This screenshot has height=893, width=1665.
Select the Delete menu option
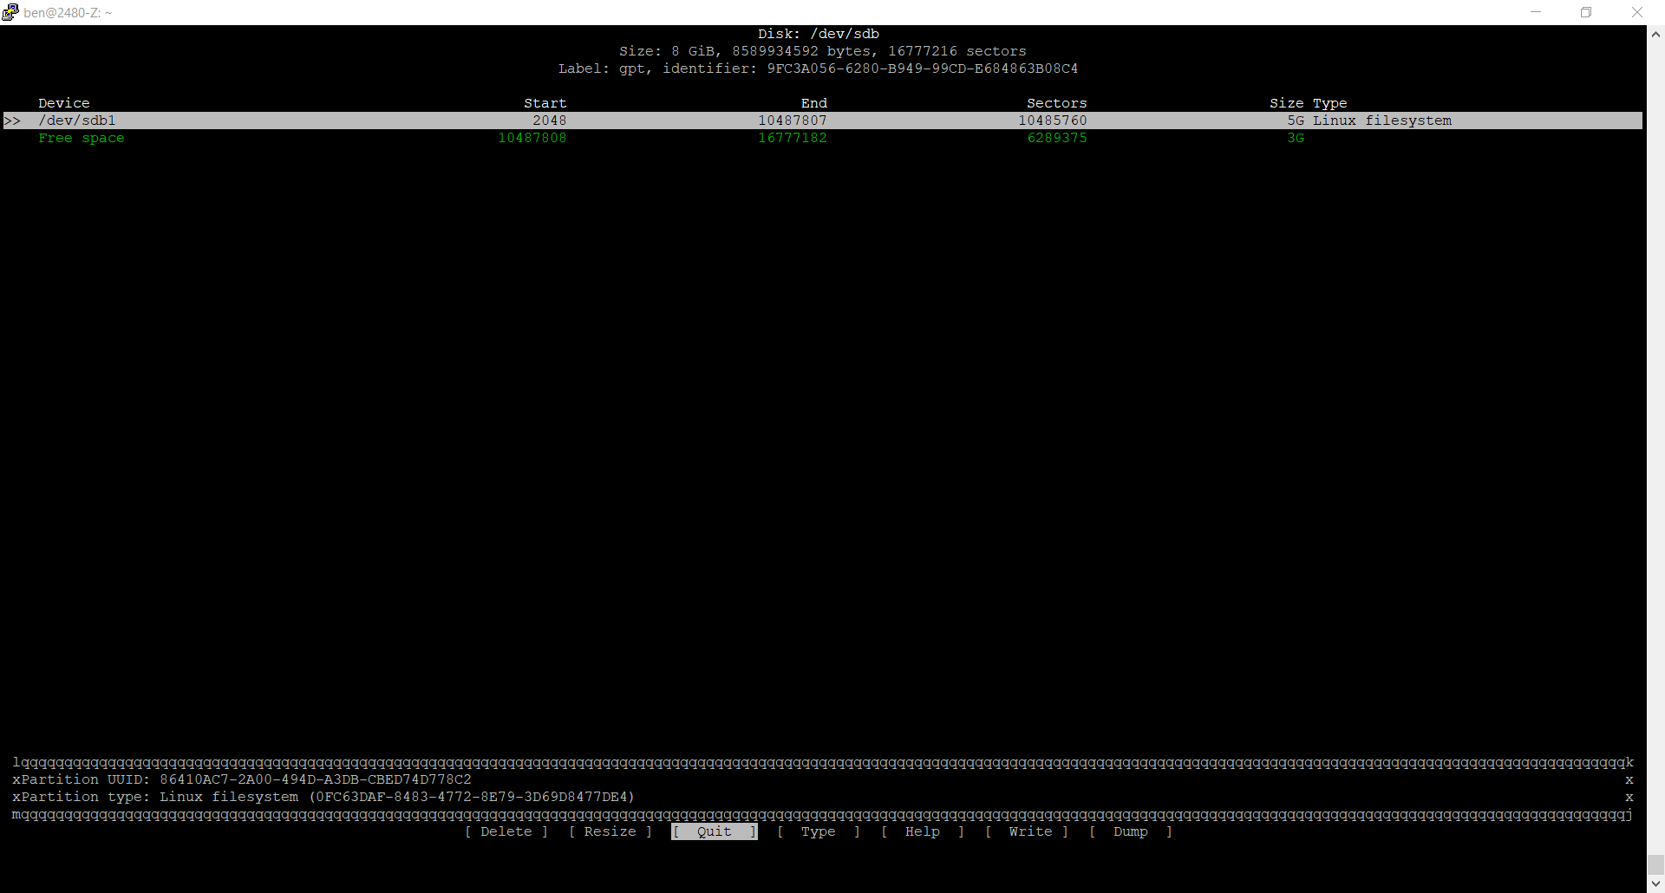[x=506, y=831]
